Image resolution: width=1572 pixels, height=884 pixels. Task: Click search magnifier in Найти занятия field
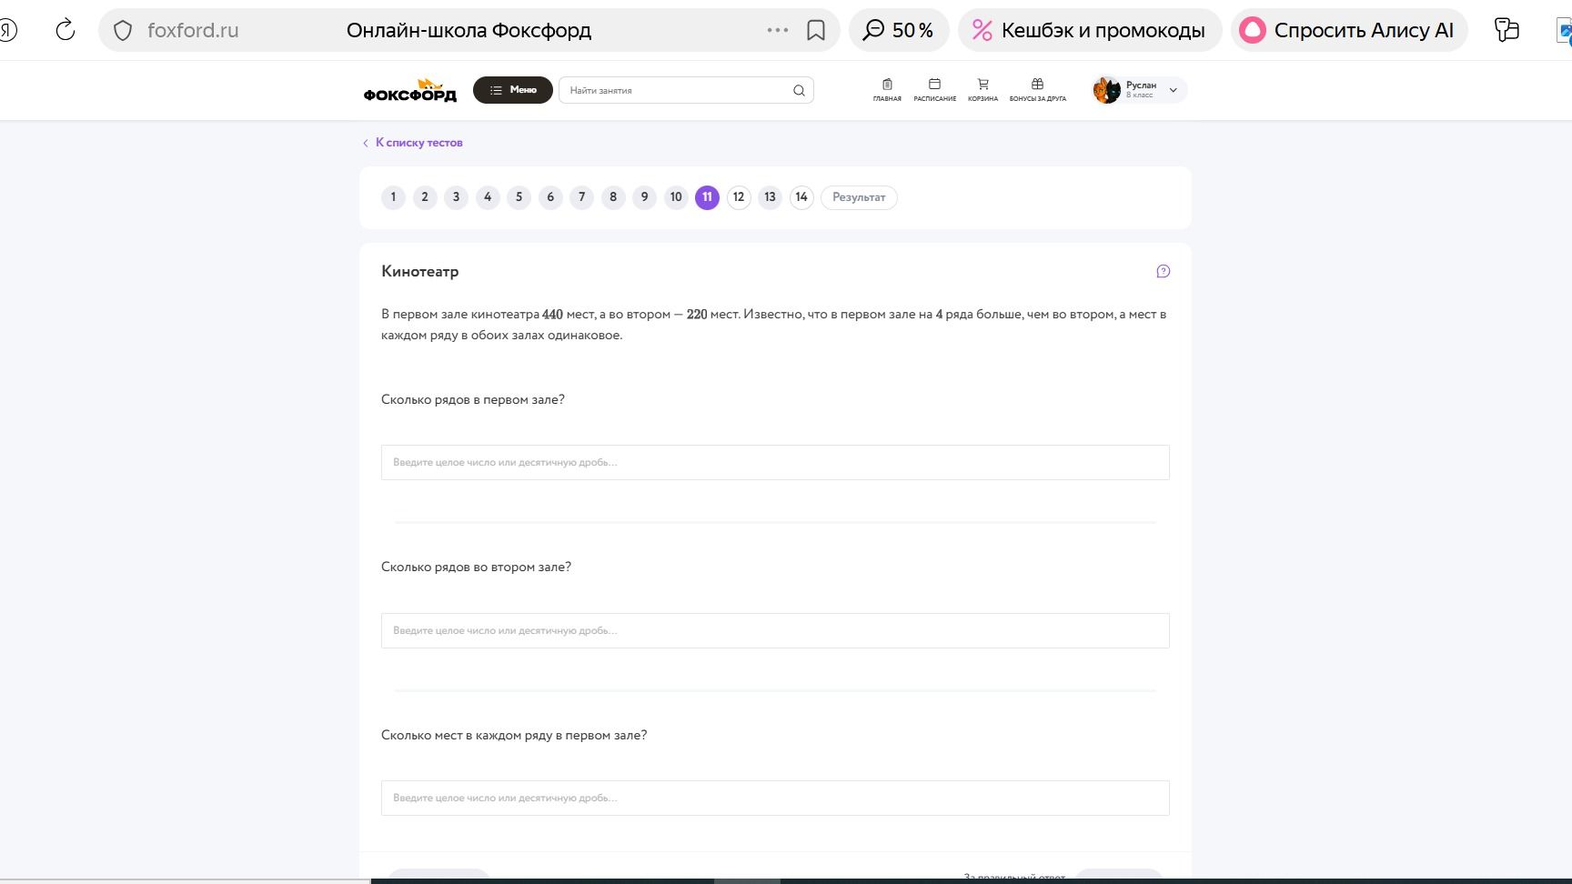click(x=799, y=90)
